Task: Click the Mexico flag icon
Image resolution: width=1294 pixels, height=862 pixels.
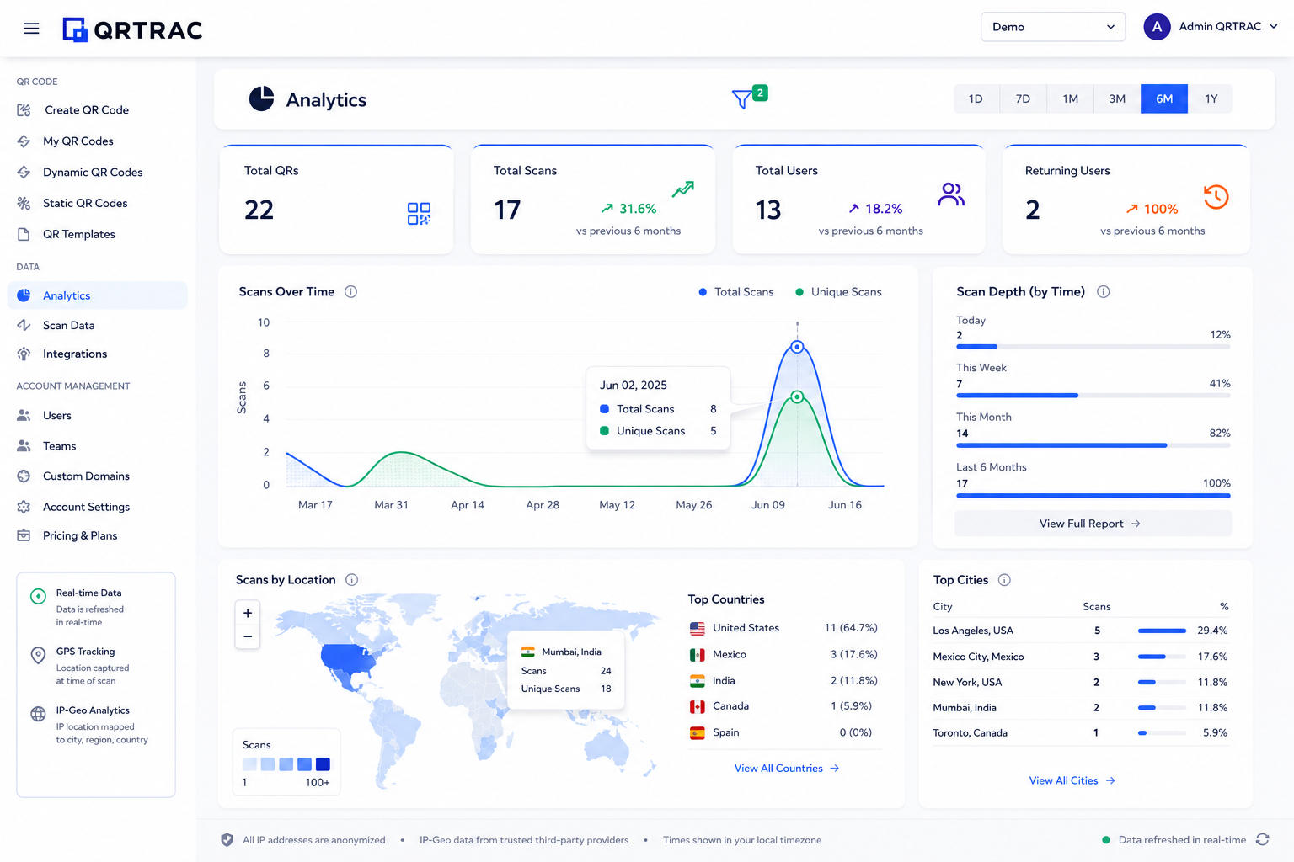Action: coord(698,655)
